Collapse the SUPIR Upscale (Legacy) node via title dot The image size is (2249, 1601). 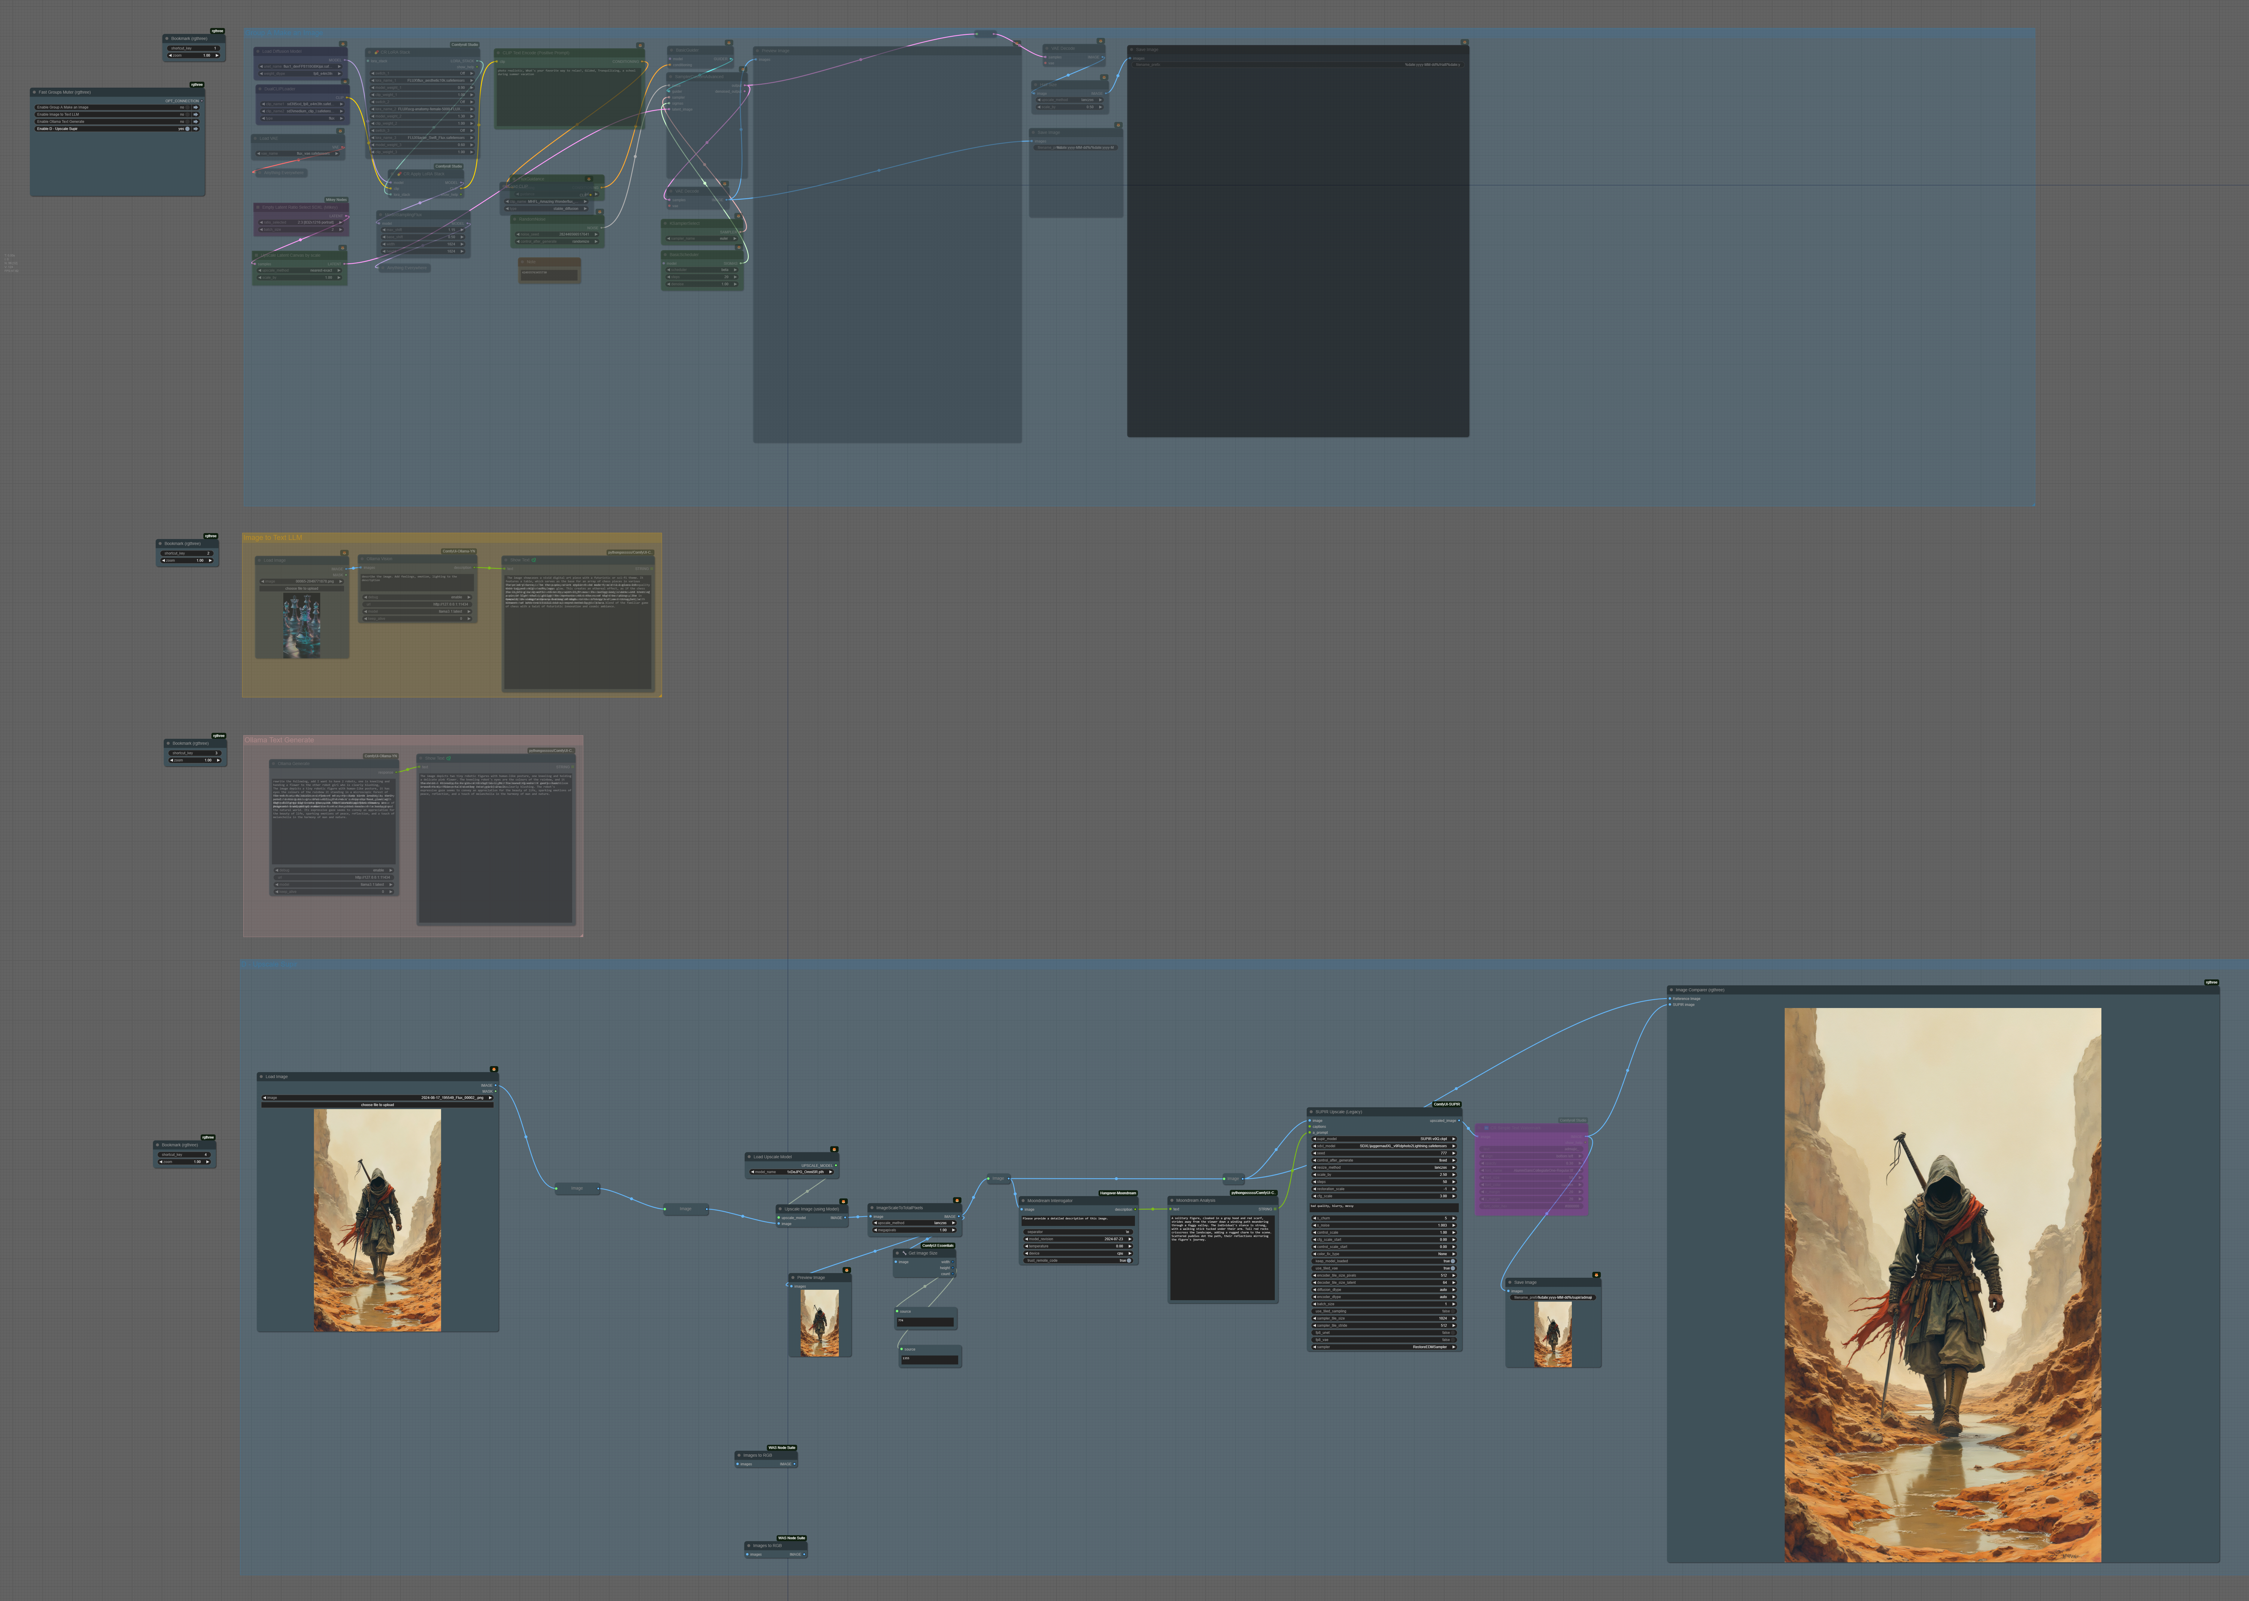[x=1311, y=1112]
